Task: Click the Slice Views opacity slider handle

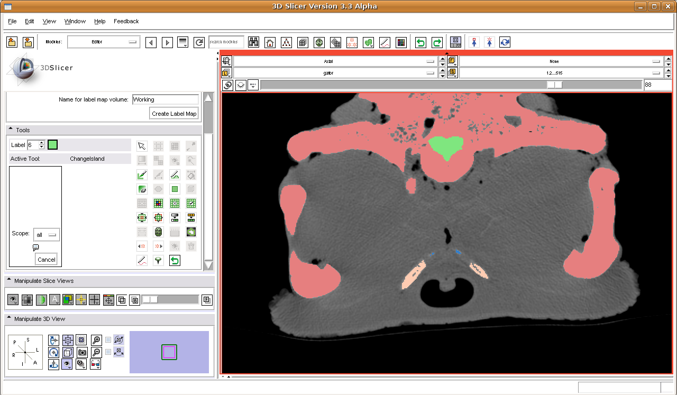Action: [x=150, y=300]
